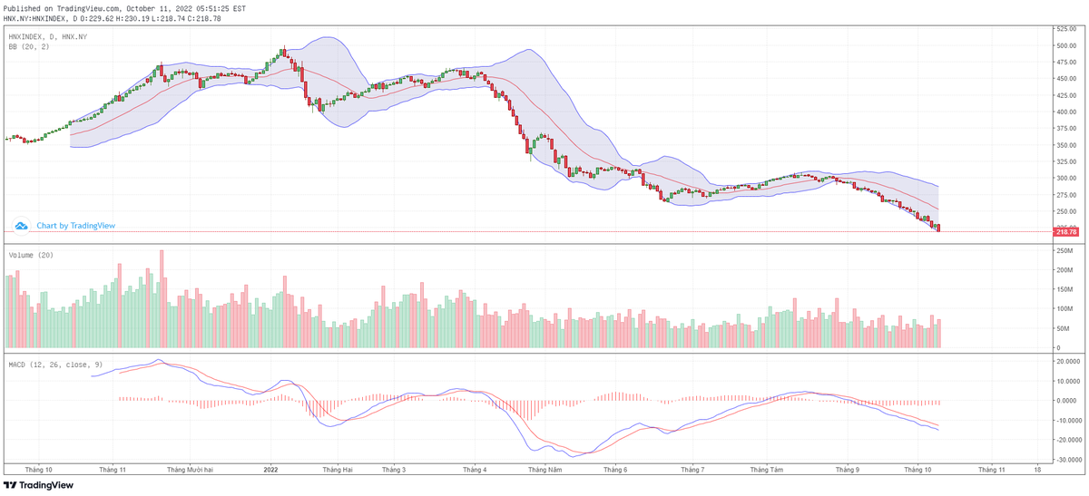Screen dimensions: 1089x496
Task: Click the -30.0000 MACD scale label
Action: pos(1067,460)
